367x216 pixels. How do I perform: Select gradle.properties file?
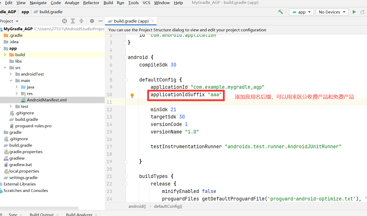tap(26, 152)
